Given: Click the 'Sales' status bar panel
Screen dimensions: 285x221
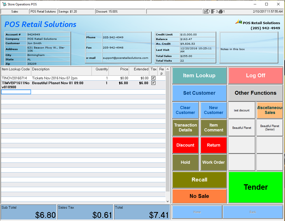Looking at the screenshot, I should click(15, 12).
